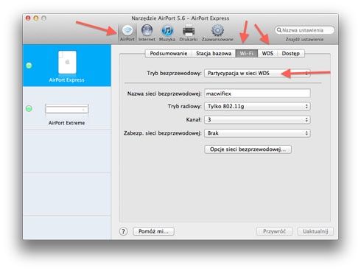Open the Drukarki printer settings
361x271 pixels.
pos(189,33)
